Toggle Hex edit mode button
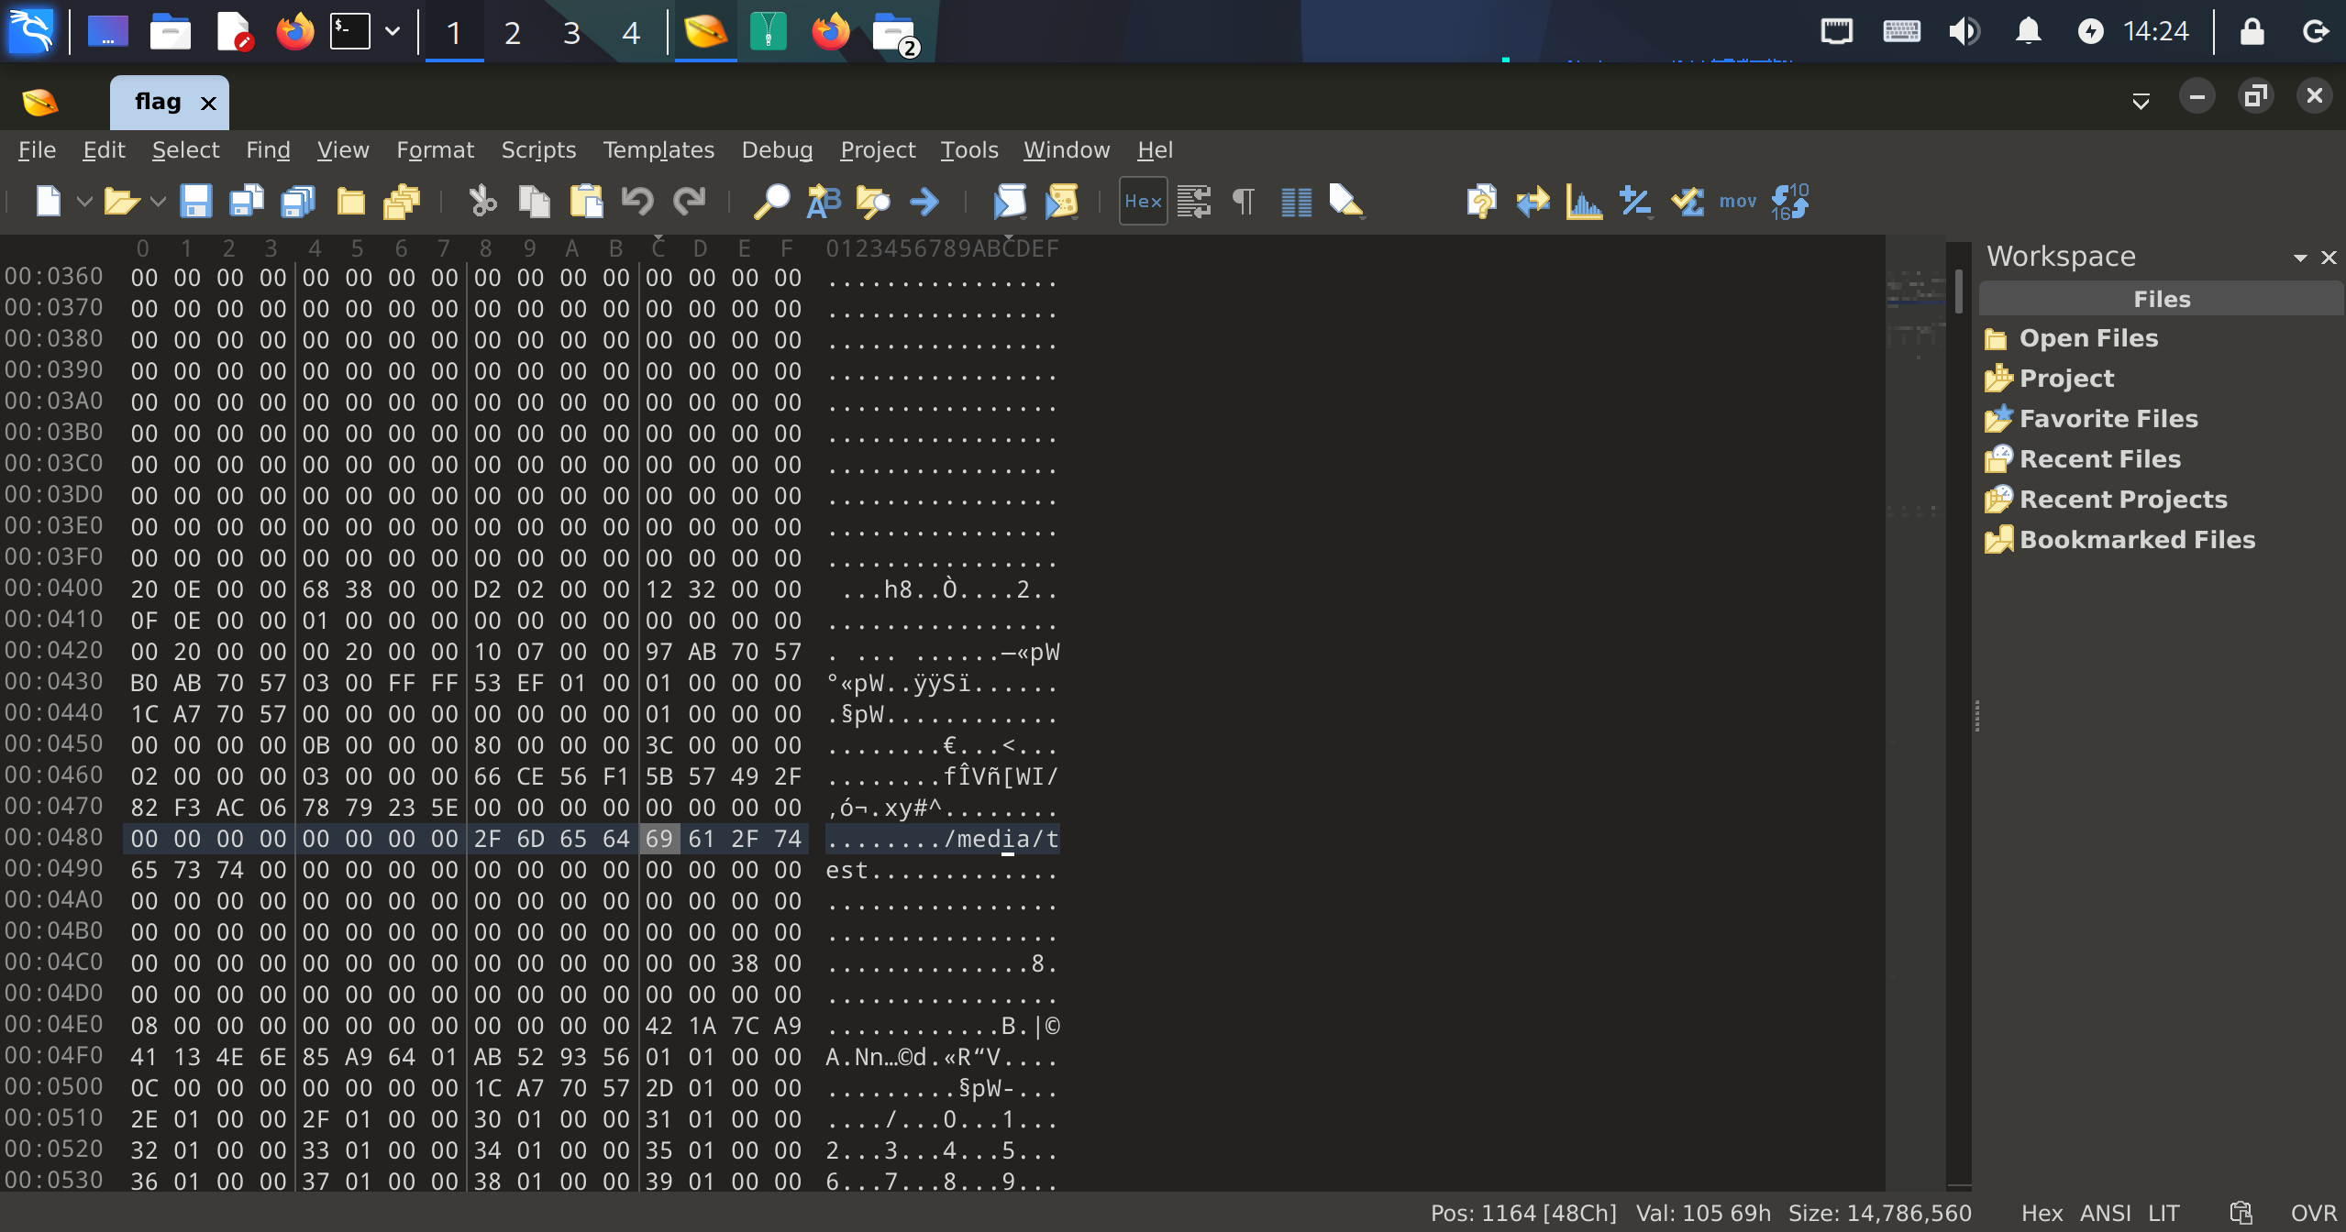The image size is (2346, 1232). coord(1142,201)
